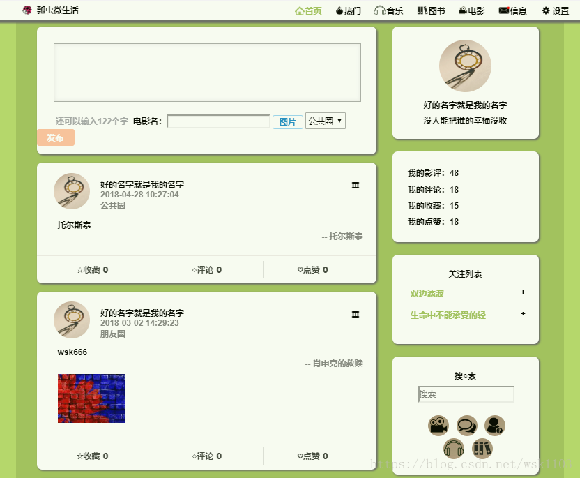Viewport: 580px width, 478px height.
Task: Switch to the 首页 tab
Action: [308, 10]
